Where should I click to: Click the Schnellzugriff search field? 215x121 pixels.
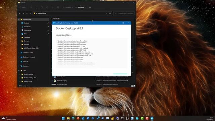coord(124,13)
